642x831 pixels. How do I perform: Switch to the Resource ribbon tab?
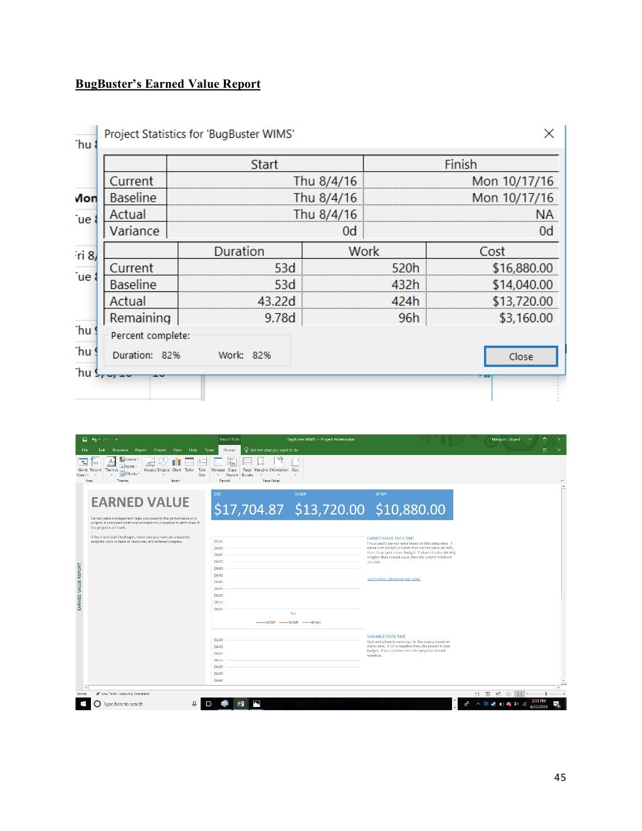click(x=120, y=450)
